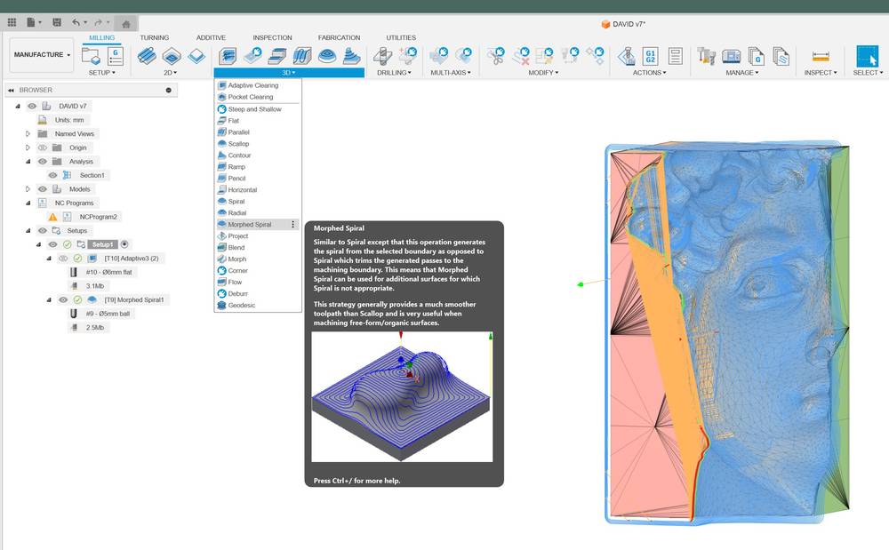Toggle visibility of Section1
Image resolution: width=889 pixels, height=550 pixels.
[x=52, y=175]
